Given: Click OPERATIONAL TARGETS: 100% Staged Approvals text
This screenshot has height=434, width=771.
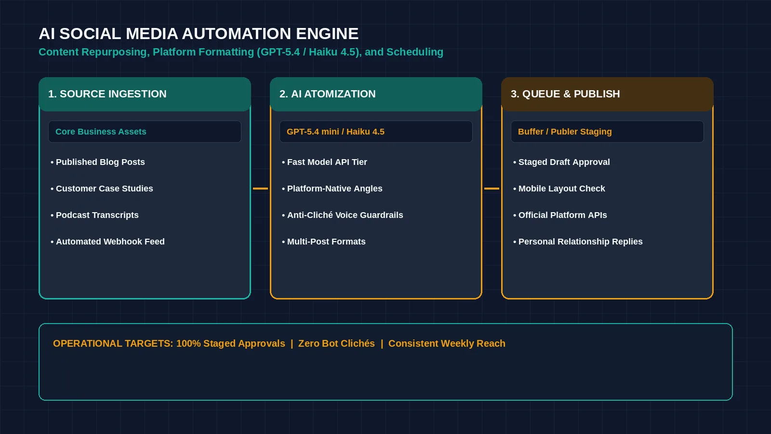Looking at the screenshot, I should (x=169, y=343).
